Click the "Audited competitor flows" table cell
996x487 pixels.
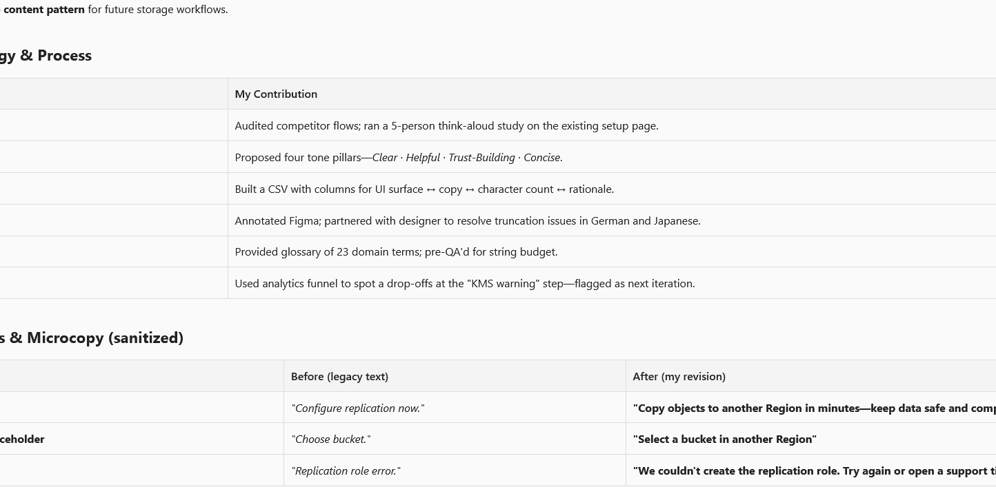coord(446,126)
